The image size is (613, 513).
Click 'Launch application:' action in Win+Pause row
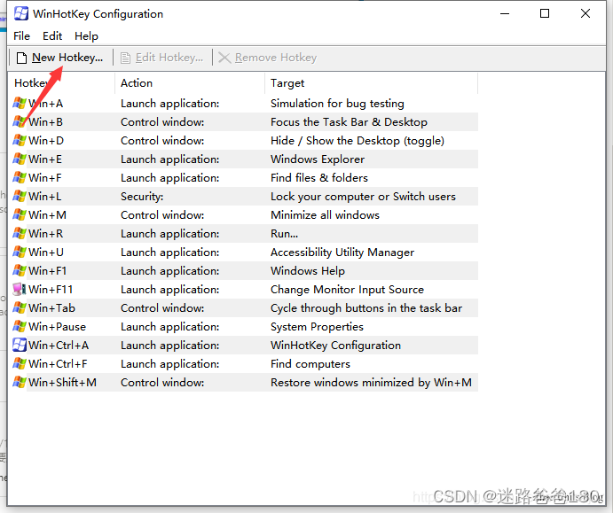(170, 326)
